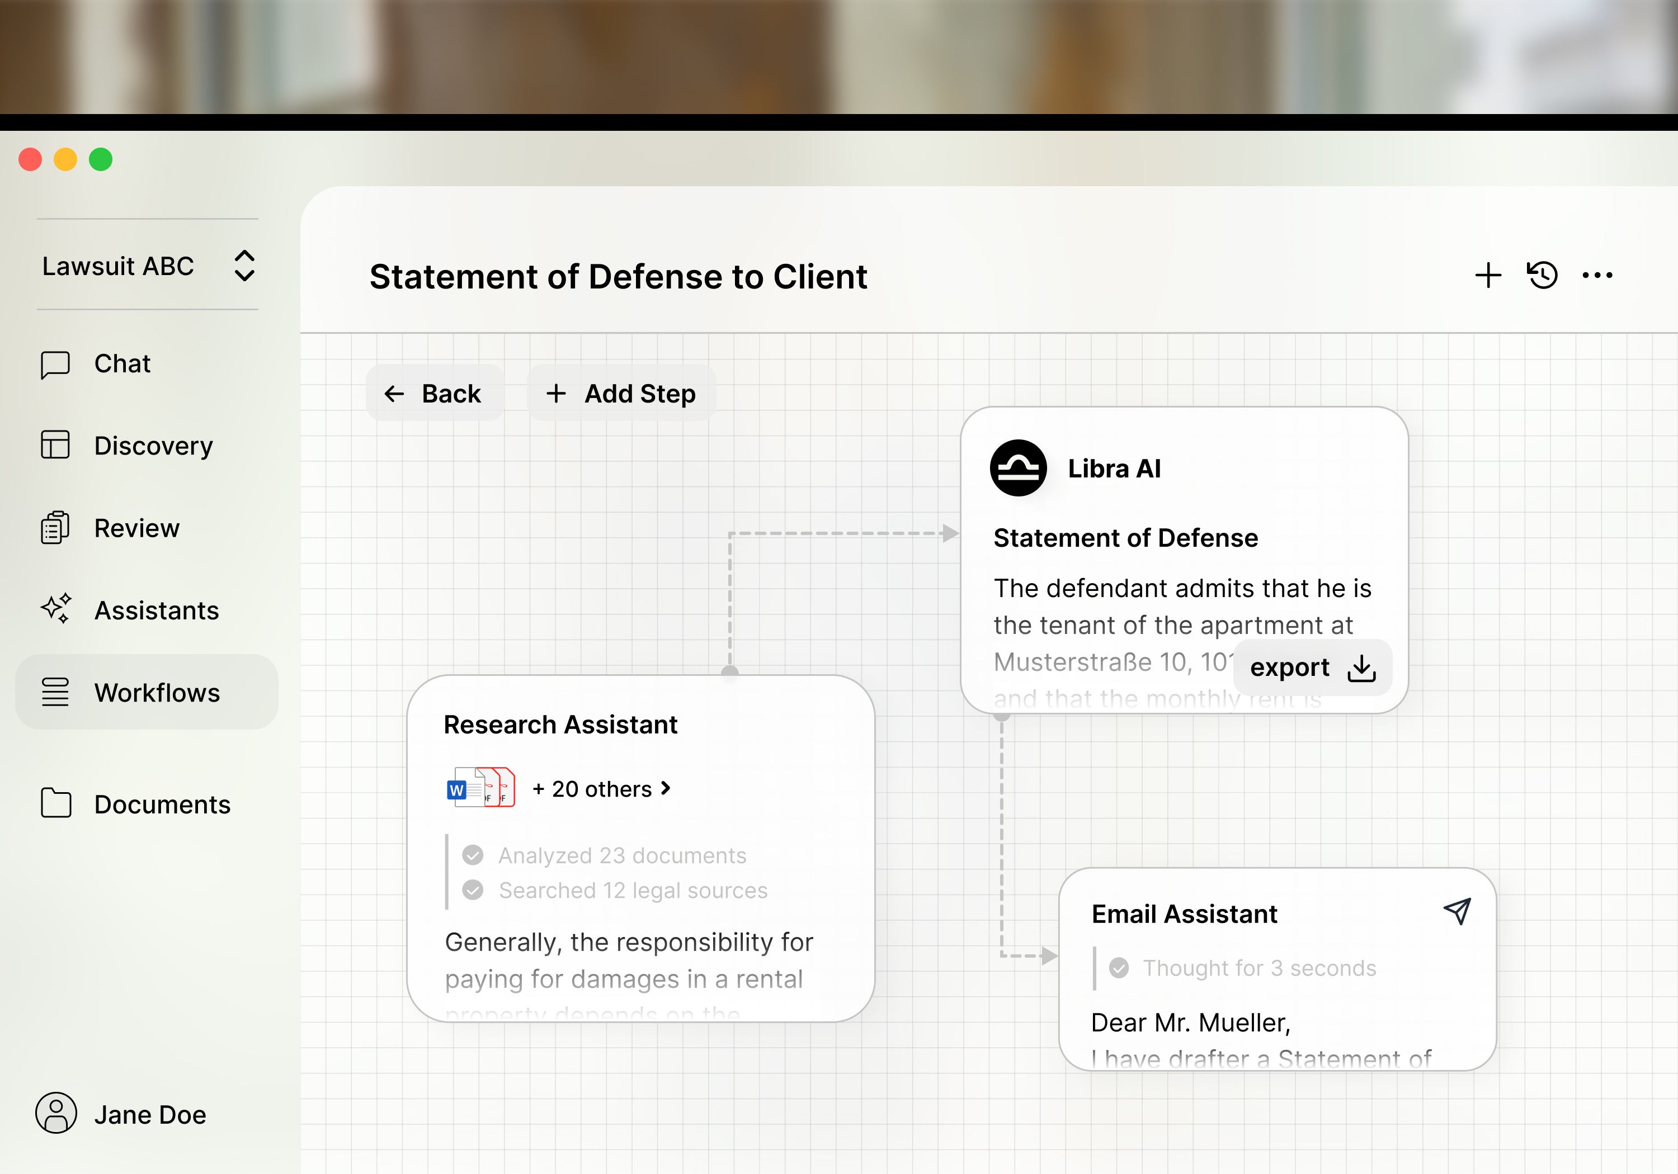Click the Searched 12 legal sources checkmark
The height and width of the screenshot is (1174, 1678).
[473, 890]
